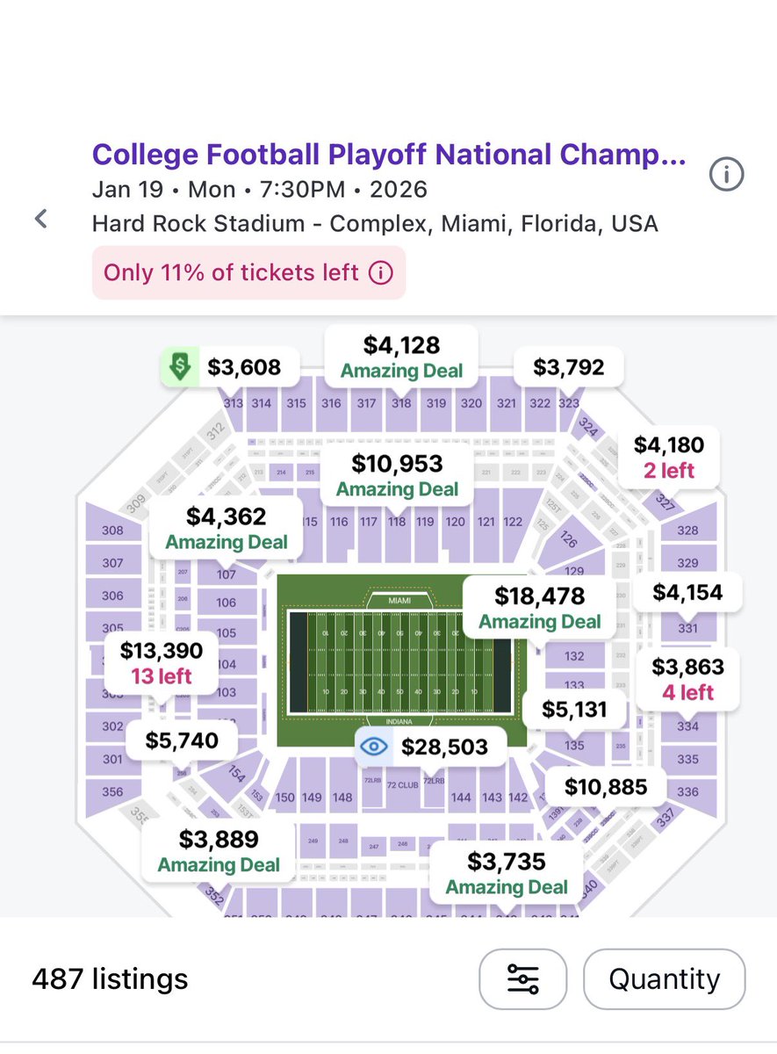The height and width of the screenshot is (1054, 777).
Task: Go back using the left chevron
Action: [x=41, y=220]
